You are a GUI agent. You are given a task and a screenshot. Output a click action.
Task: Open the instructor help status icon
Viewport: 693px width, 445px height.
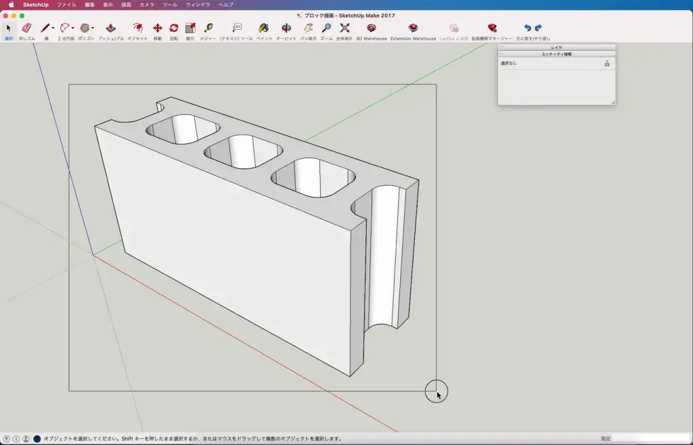click(37, 439)
